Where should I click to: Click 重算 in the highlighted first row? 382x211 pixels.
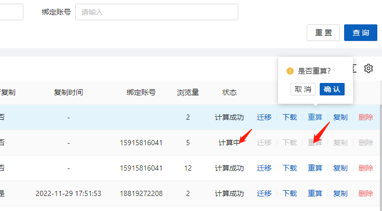point(315,117)
